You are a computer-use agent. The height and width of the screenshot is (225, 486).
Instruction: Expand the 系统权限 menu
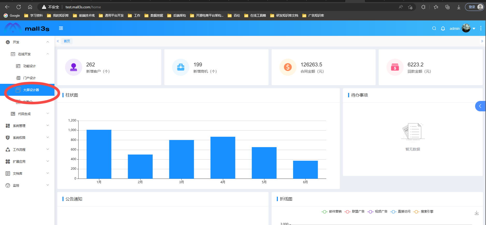click(27, 138)
